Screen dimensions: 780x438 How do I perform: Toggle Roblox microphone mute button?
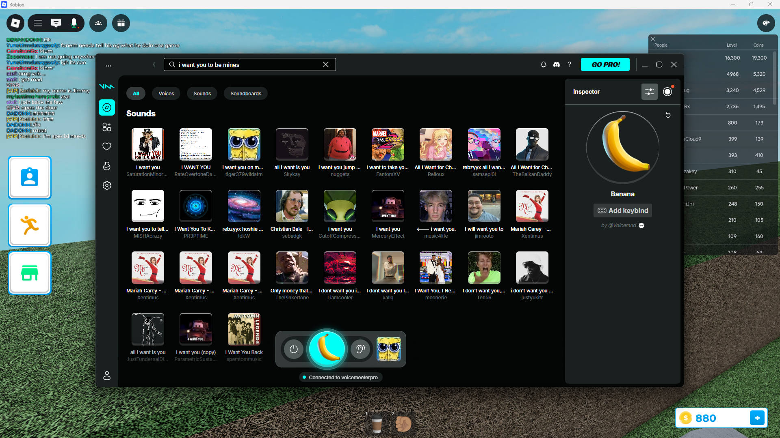[74, 23]
